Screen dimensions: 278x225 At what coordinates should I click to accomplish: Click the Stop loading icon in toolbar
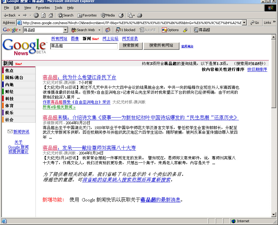pos(36,15)
